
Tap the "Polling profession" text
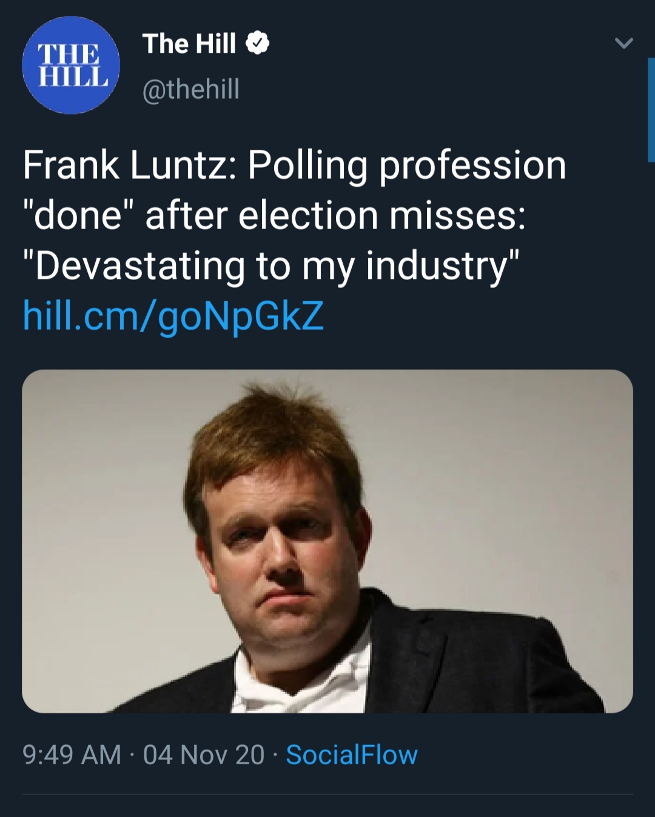pyautogui.click(x=407, y=166)
